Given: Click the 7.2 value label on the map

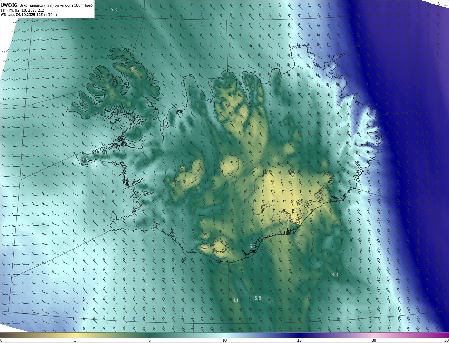Looking at the screenshot, I should (23, 135).
